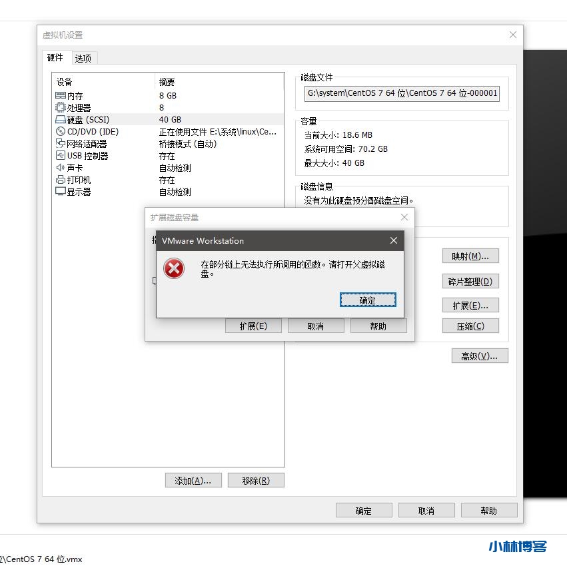Click the network adapter icon

[61, 144]
